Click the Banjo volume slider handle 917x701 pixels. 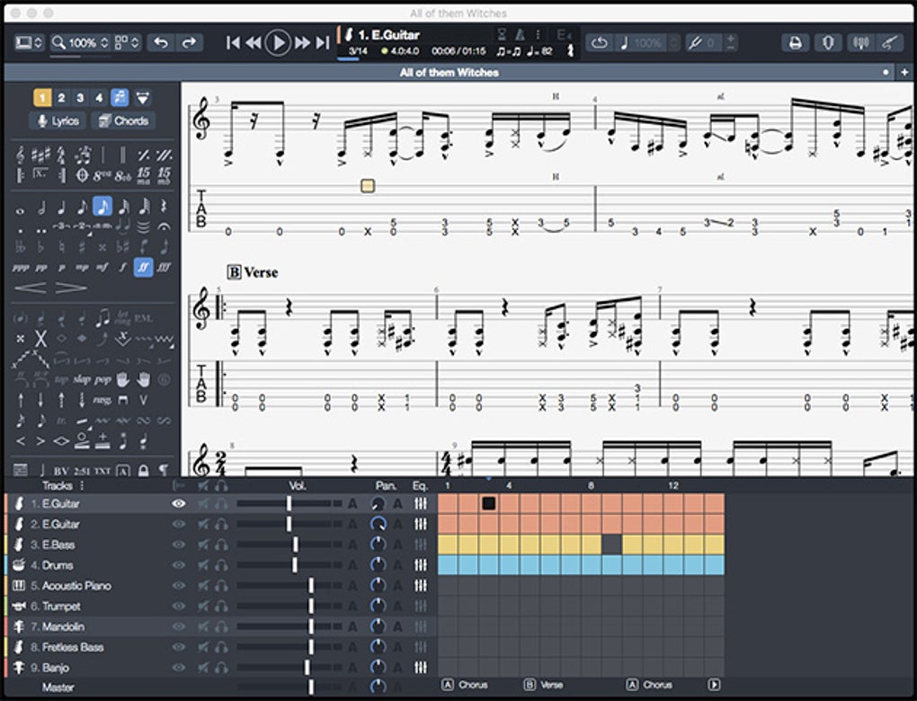[307, 668]
